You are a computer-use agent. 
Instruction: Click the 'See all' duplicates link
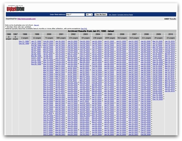click(x=37, y=25)
